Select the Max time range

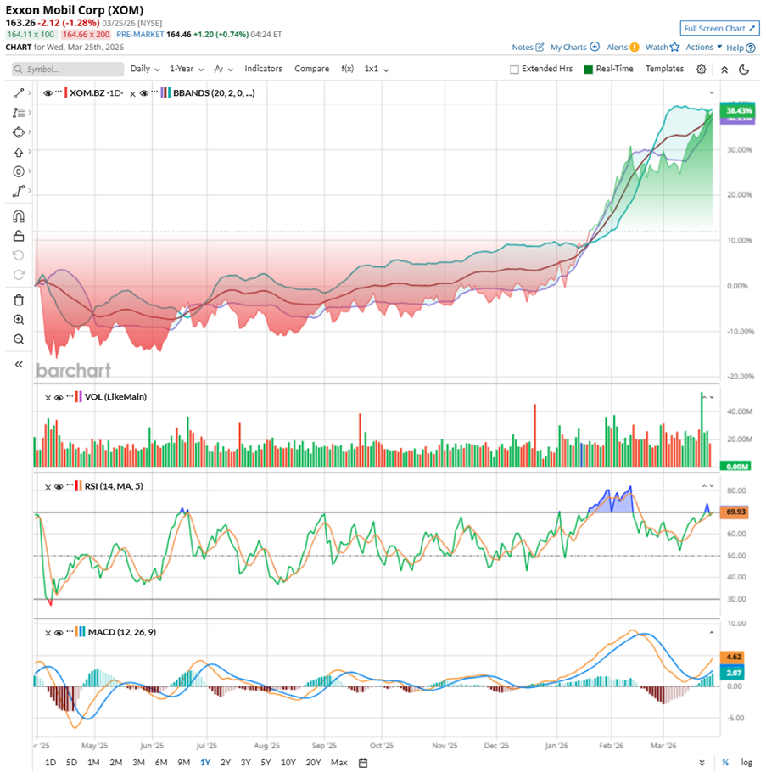tap(338, 763)
